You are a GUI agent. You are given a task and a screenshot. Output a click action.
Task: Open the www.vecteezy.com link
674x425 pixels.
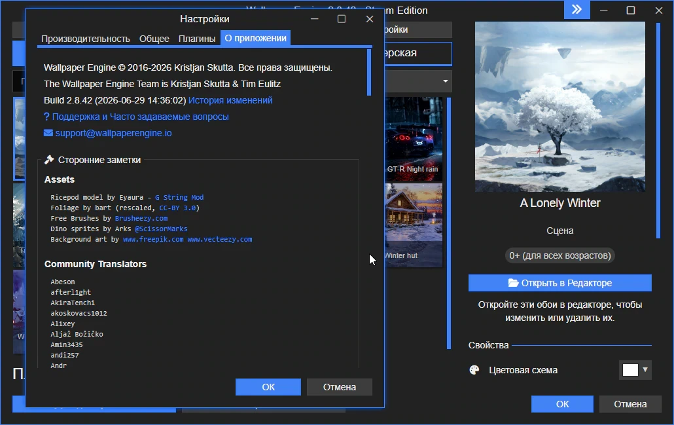tap(220, 239)
